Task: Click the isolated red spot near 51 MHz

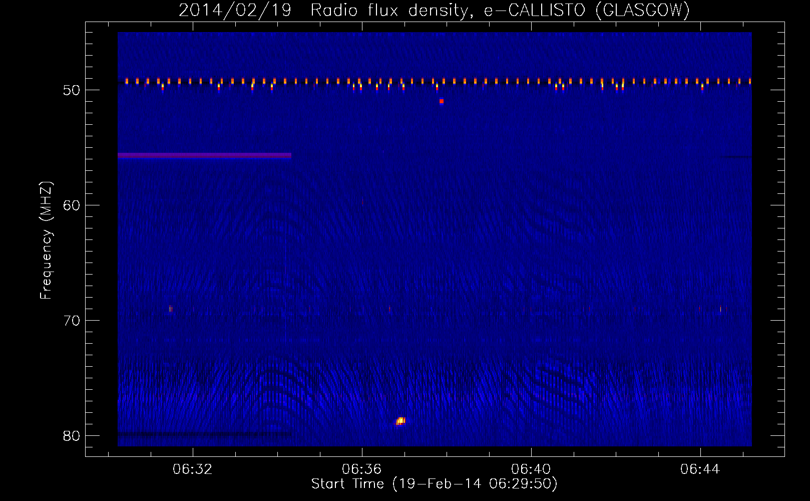Action: [x=442, y=101]
